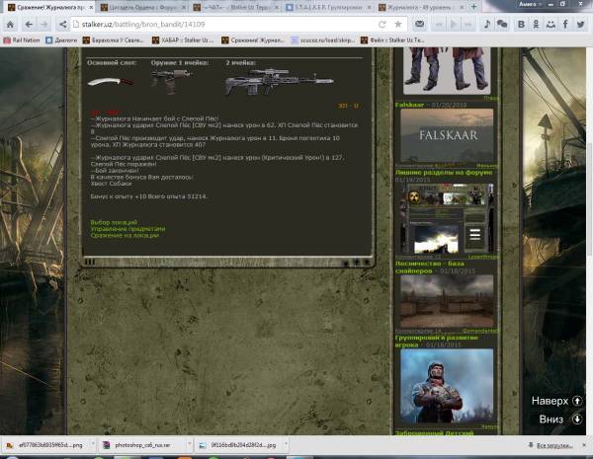This screenshot has height=459, width=593.
Task: Open Группировки и развитие игрока link
Action: click(437, 342)
